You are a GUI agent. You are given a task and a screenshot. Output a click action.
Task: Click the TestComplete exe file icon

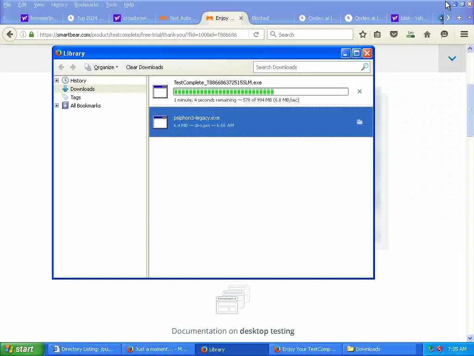[x=160, y=91]
